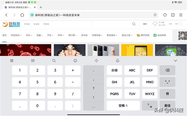The height and width of the screenshot is (116, 187).
Task: Open the 硬件狗狗 link
Action: coord(143,35)
